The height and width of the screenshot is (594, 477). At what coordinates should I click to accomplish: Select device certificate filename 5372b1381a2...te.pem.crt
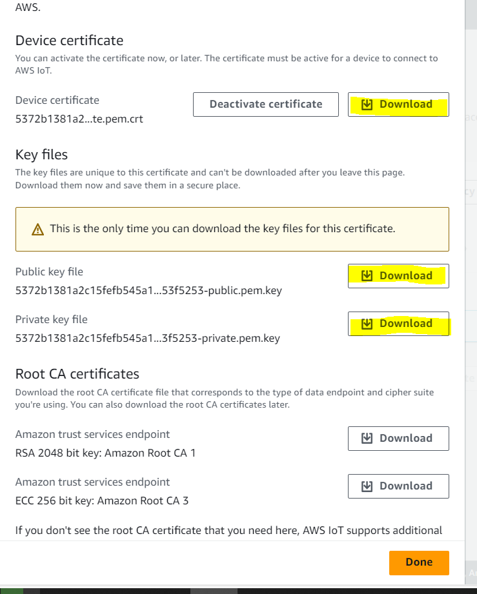pos(79,119)
